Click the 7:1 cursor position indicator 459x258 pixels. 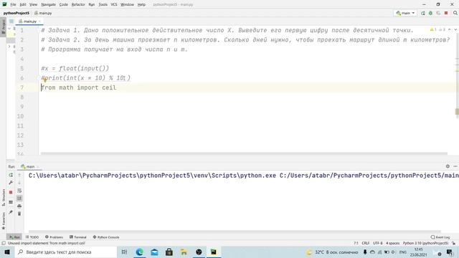pos(356,243)
